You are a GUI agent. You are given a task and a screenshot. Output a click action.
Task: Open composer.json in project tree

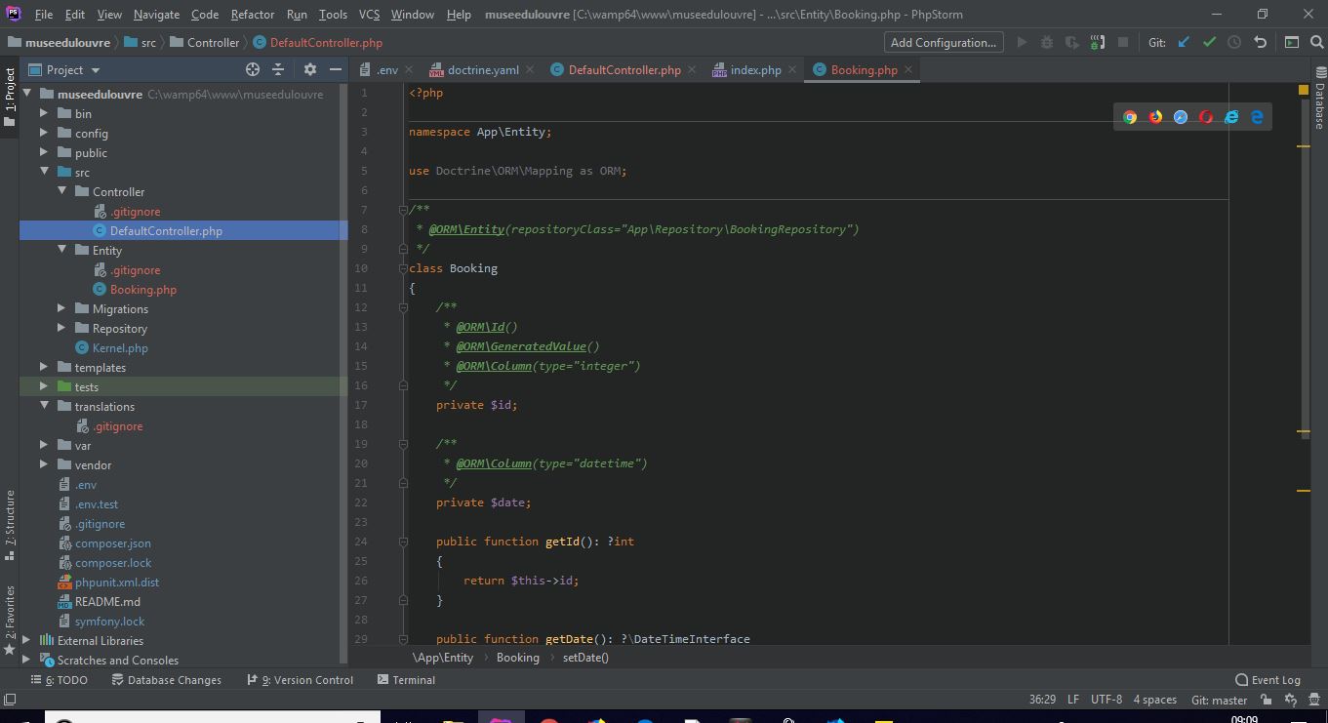pos(113,542)
